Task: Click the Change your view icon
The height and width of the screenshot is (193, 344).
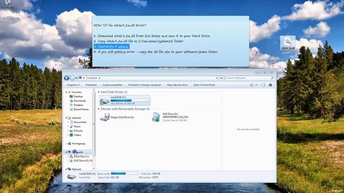Action: [252, 85]
